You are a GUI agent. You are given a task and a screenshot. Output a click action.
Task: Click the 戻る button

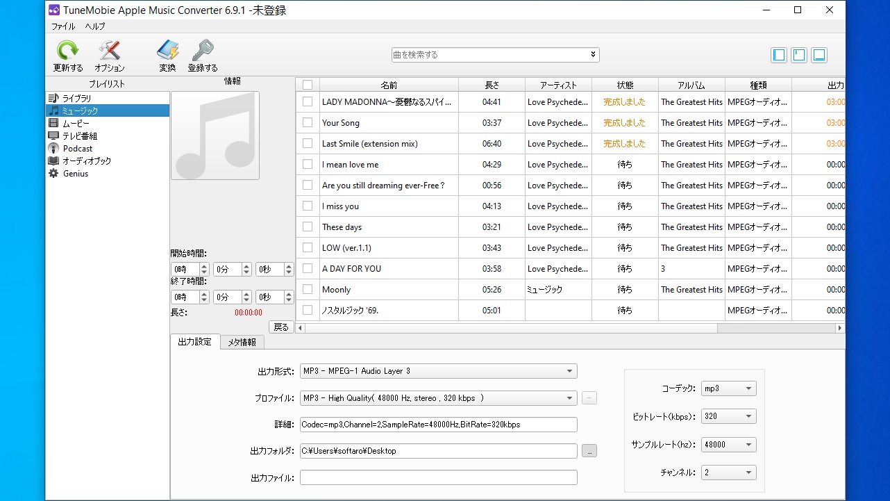(x=281, y=327)
